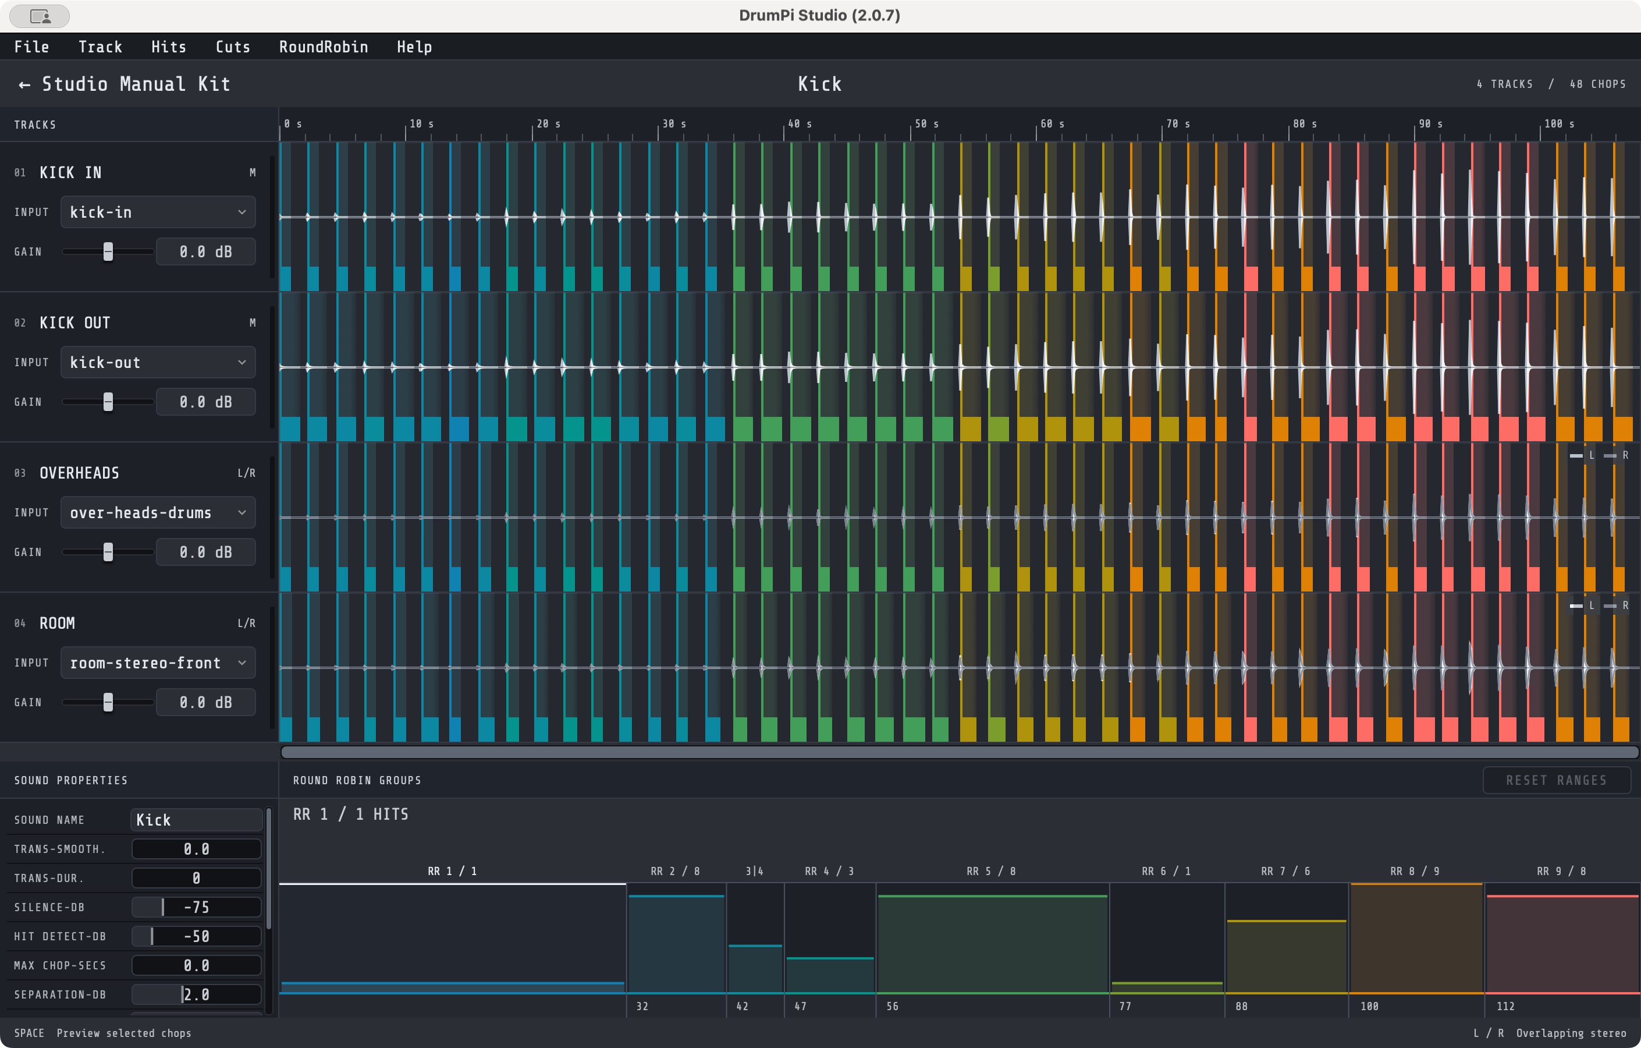Click the KICK IN gain 0.0 dB field
Viewport: 1641px width, 1048px height.
click(206, 252)
